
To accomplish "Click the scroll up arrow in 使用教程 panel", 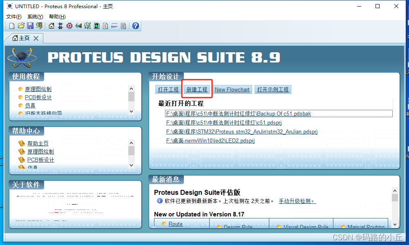I will [x=132, y=89].
